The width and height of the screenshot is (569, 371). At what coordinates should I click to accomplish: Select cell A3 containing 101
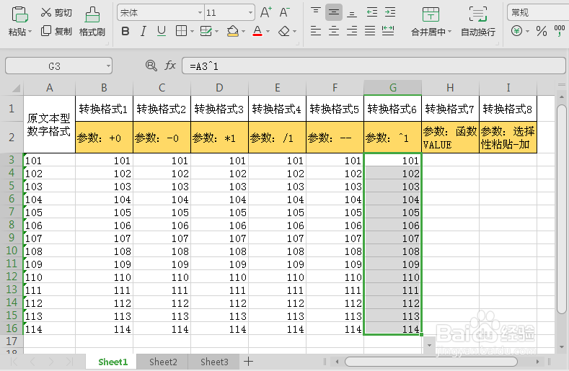[x=49, y=160]
